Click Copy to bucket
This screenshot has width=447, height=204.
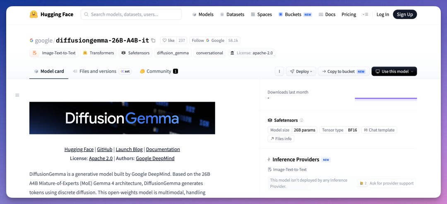click(x=344, y=71)
